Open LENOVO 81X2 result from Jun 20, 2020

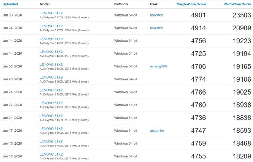tap(51, 77)
